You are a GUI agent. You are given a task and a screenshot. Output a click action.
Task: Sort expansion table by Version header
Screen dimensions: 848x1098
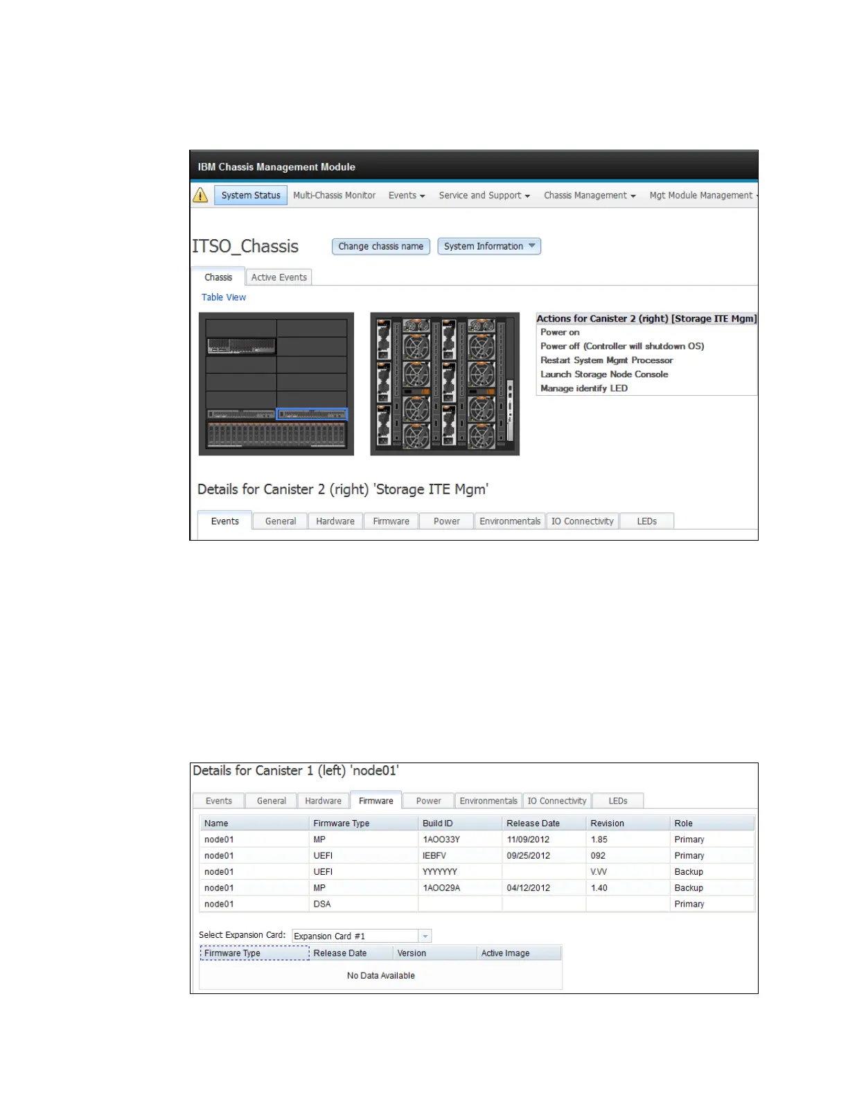[435, 953]
